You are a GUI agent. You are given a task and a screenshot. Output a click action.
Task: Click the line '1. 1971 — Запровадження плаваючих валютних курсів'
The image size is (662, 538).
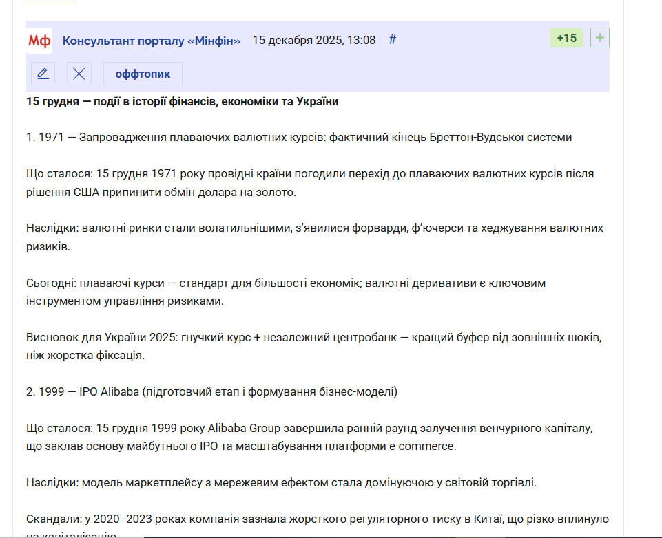pyautogui.click(x=299, y=138)
